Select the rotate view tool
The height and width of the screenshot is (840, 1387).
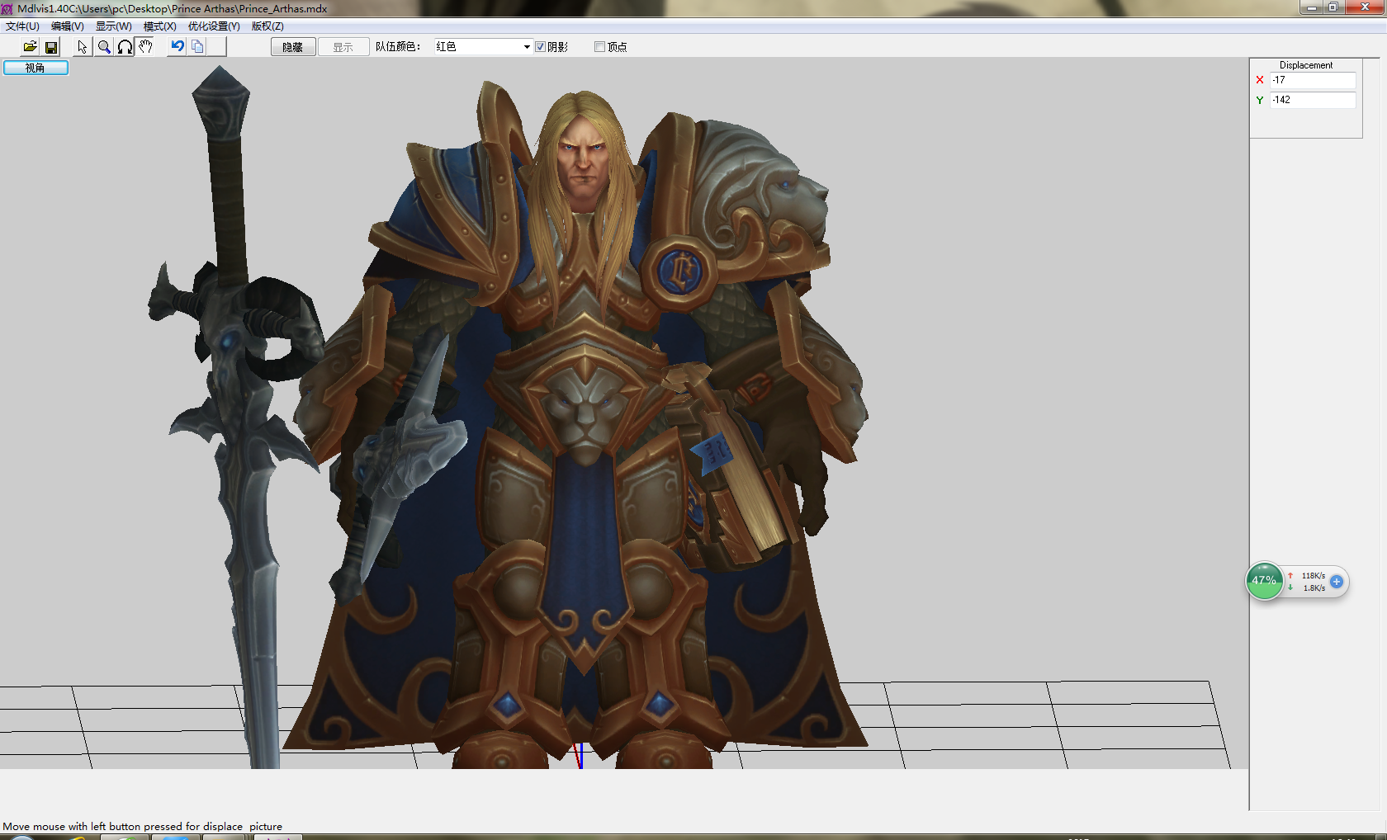(x=125, y=47)
